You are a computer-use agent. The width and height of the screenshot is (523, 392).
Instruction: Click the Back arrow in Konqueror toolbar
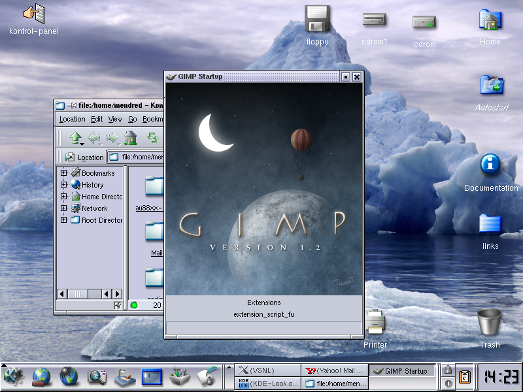coord(94,137)
